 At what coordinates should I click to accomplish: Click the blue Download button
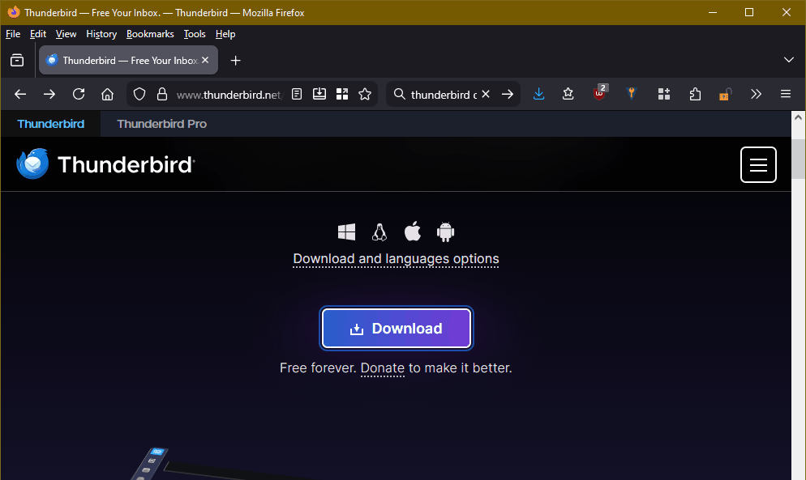pyautogui.click(x=397, y=328)
